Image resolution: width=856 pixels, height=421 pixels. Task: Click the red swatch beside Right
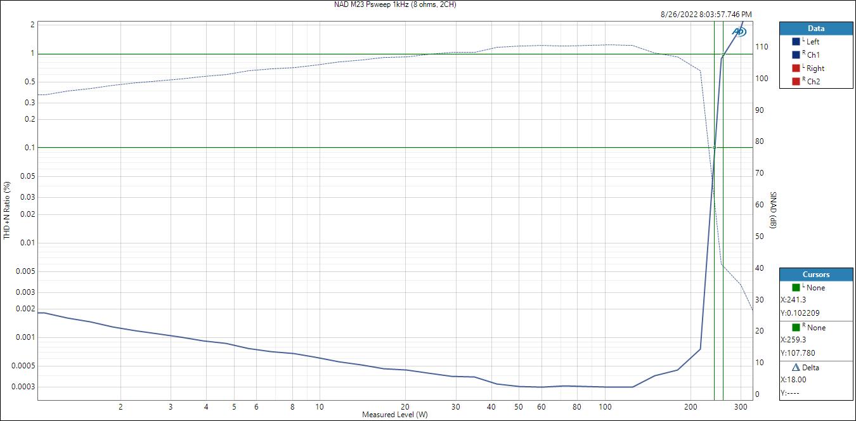click(x=796, y=68)
